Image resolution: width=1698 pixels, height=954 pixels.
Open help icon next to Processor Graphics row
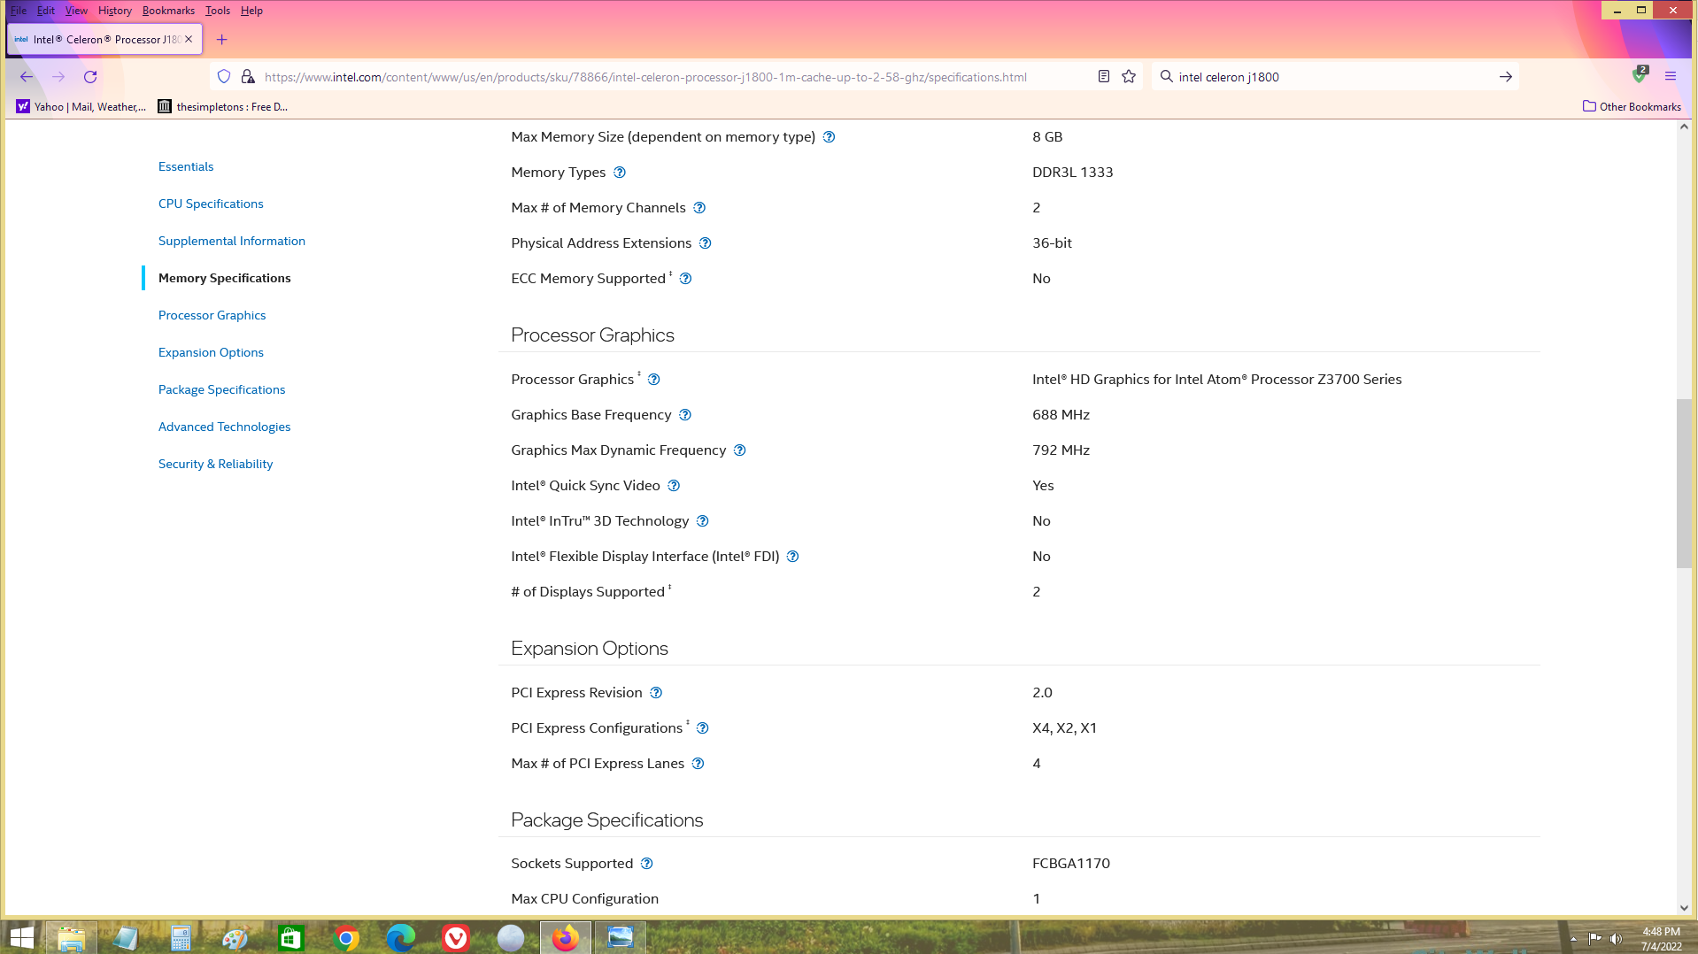tap(653, 380)
